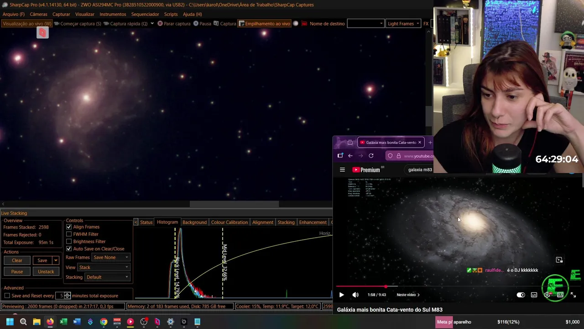Switch to Colour Calibration tab
This screenshot has height=329, width=584.
coord(229,222)
